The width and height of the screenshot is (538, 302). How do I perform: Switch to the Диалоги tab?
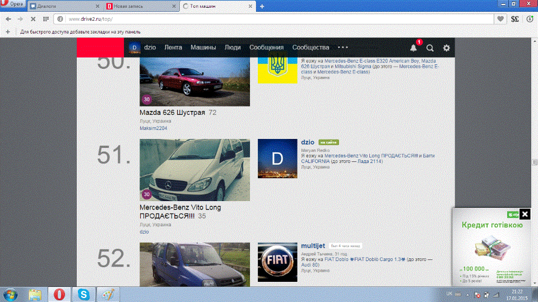pos(63,6)
